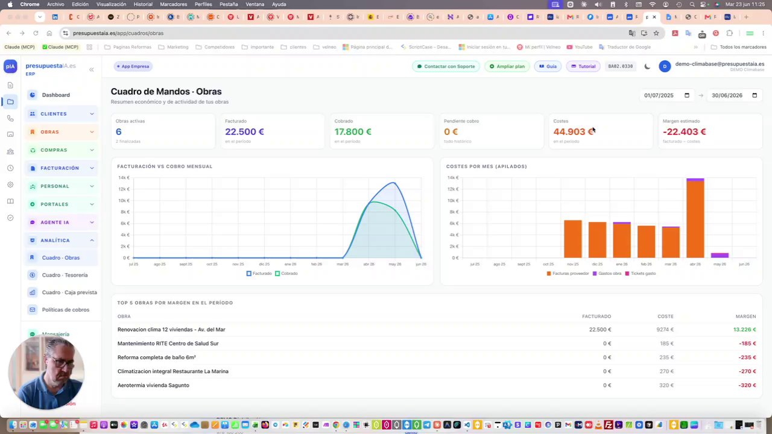This screenshot has height=434, width=772.
Task: Open the Dashboard sidebar item
Action: click(55, 95)
